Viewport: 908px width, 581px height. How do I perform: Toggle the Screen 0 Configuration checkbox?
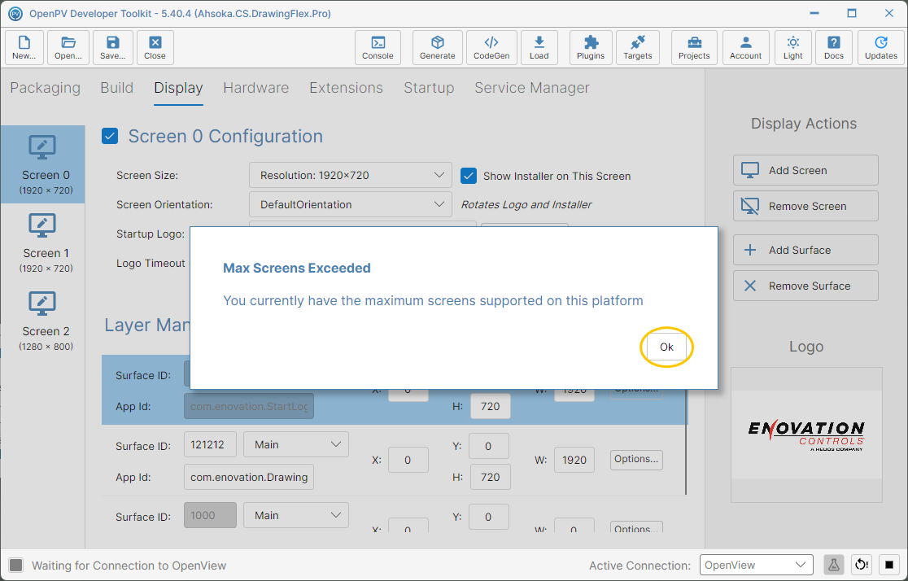[x=110, y=136]
